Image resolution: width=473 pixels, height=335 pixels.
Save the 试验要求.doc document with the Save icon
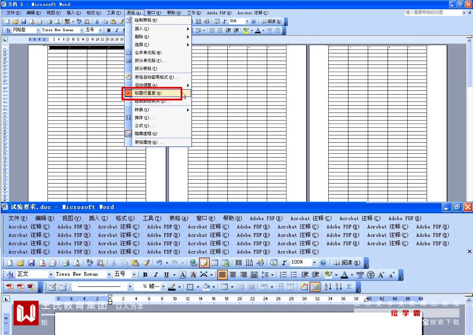click(x=32, y=263)
